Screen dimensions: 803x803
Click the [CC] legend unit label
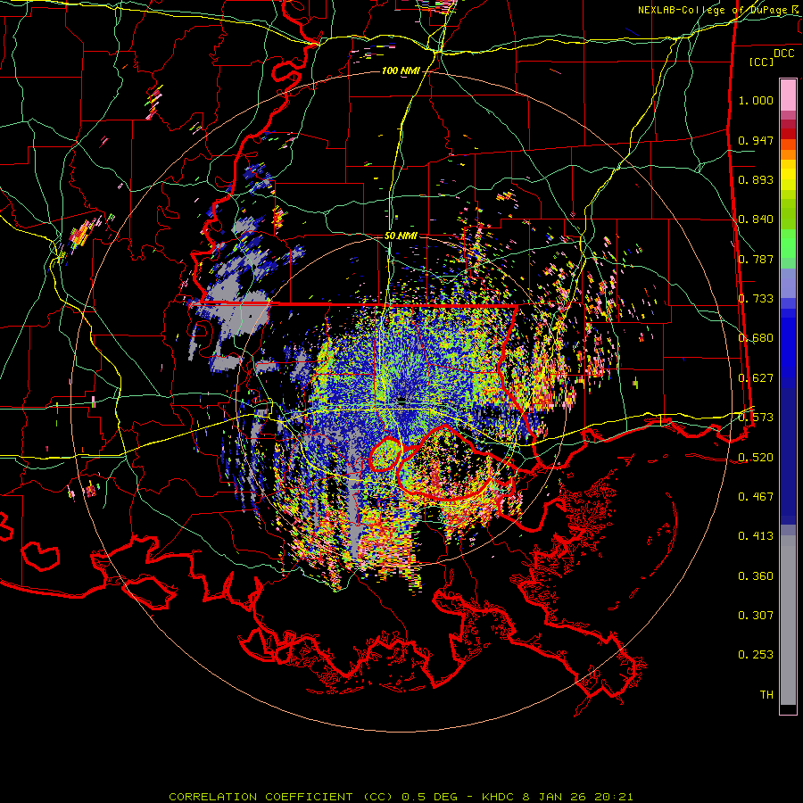(x=762, y=62)
